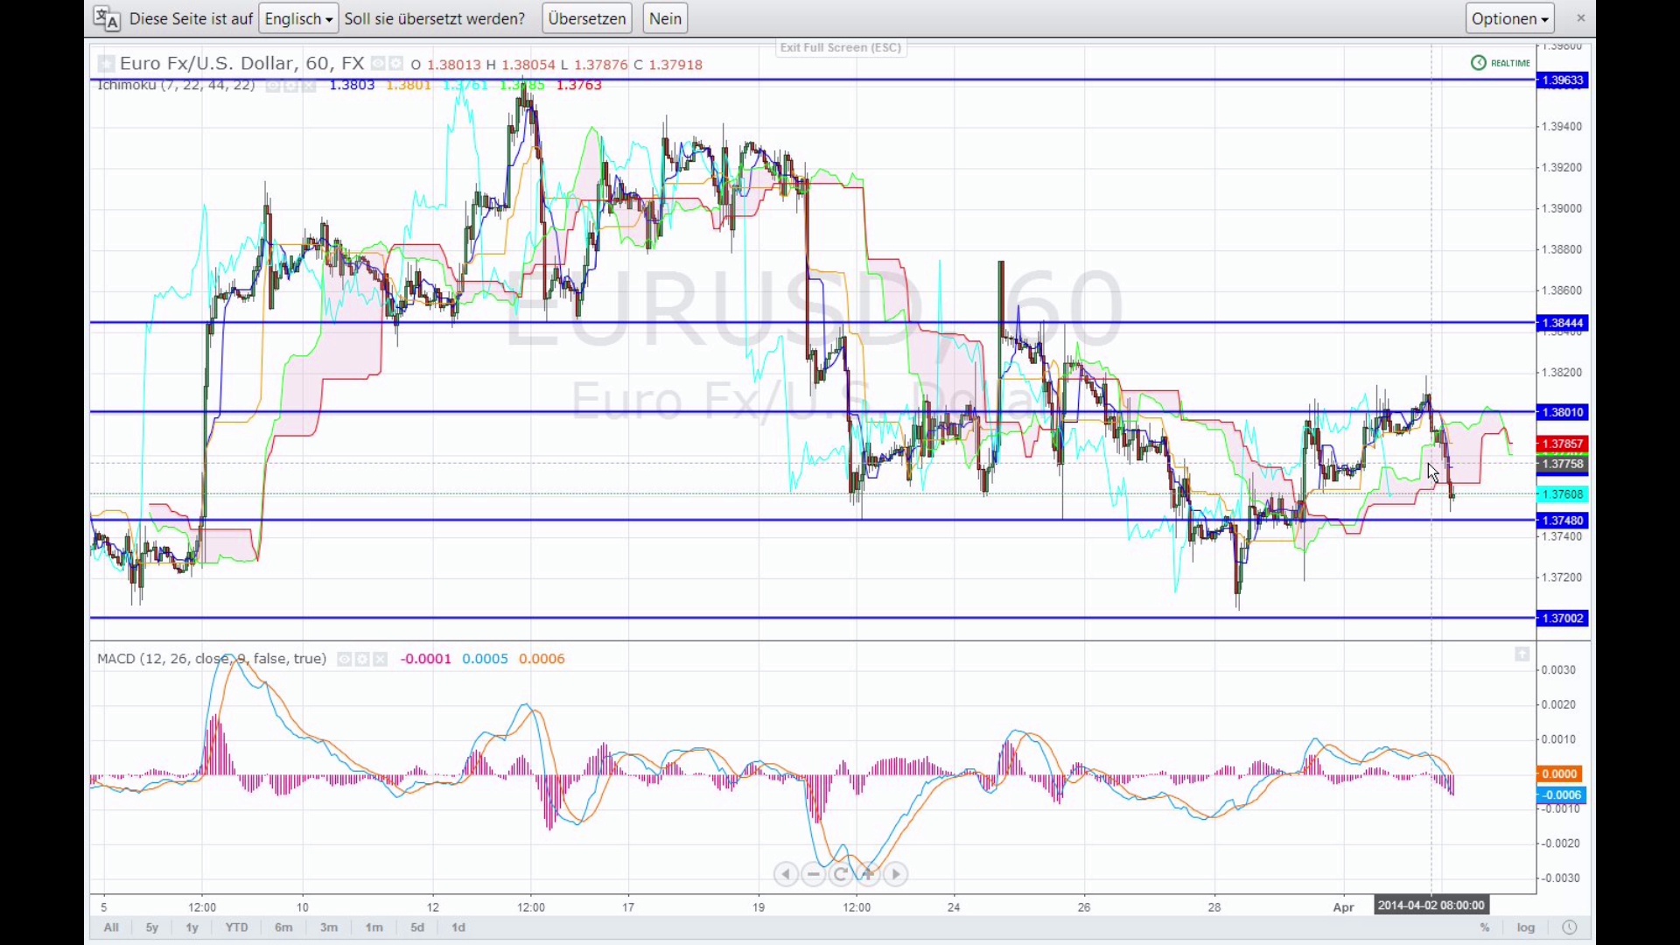Screen dimensions: 1680x945
Task: Remove the MACD indicator with X icon
Action: [380, 660]
